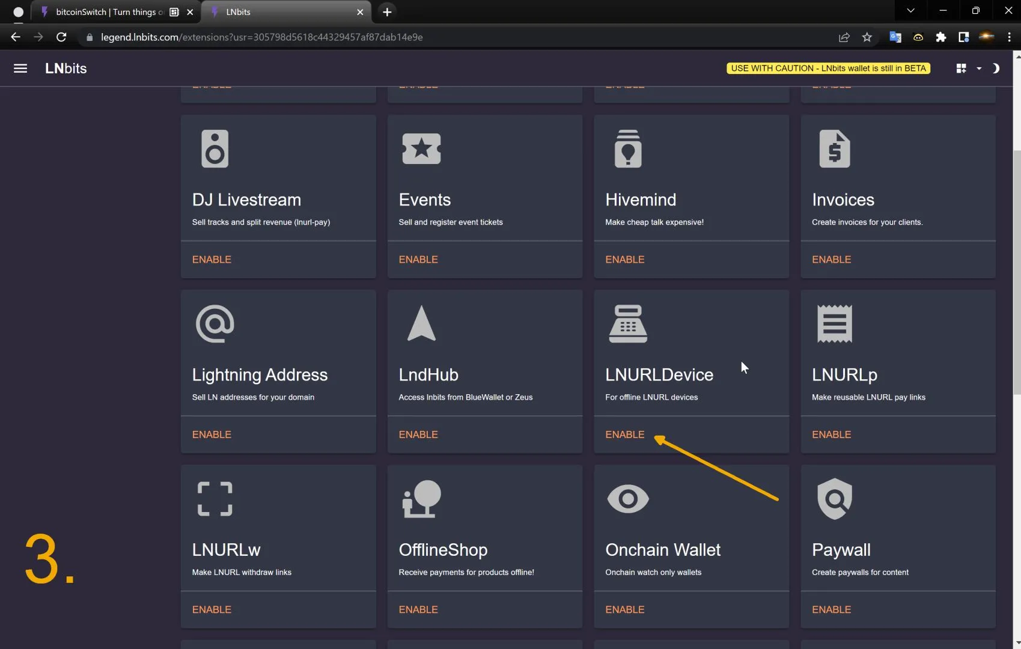The width and height of the screenshot is (1021, 649).
Task: Click the Lightning Address at-sign icon
Action: coord(215,324)
